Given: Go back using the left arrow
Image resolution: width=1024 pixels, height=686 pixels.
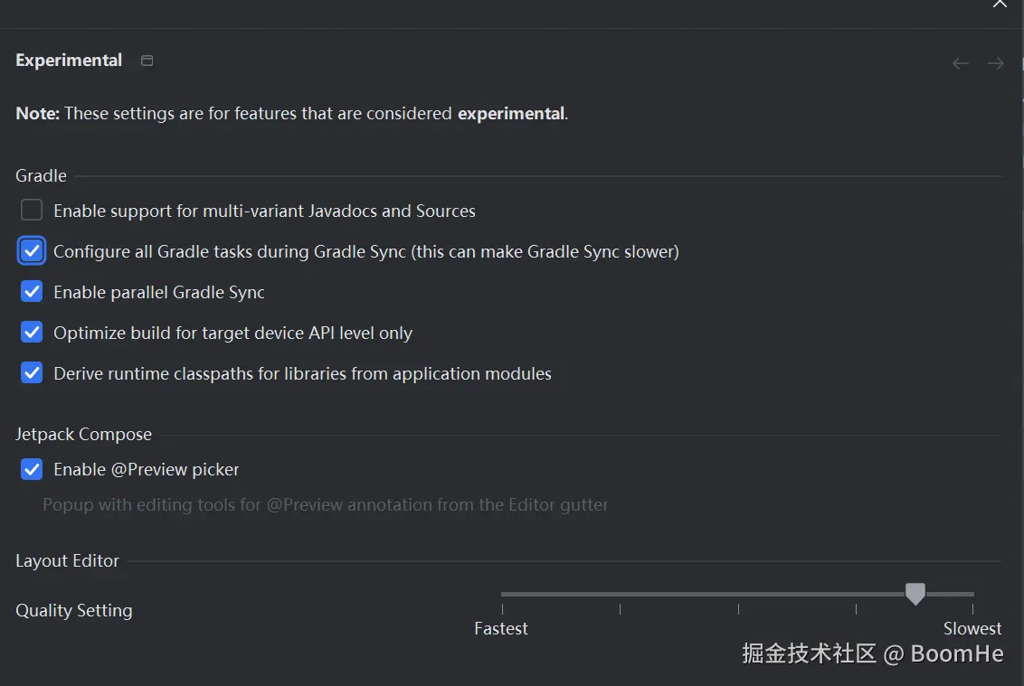Looking at the screenshot, I should pos(961,63).
